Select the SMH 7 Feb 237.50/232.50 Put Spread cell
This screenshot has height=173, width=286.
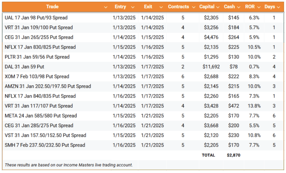point(57,145)
